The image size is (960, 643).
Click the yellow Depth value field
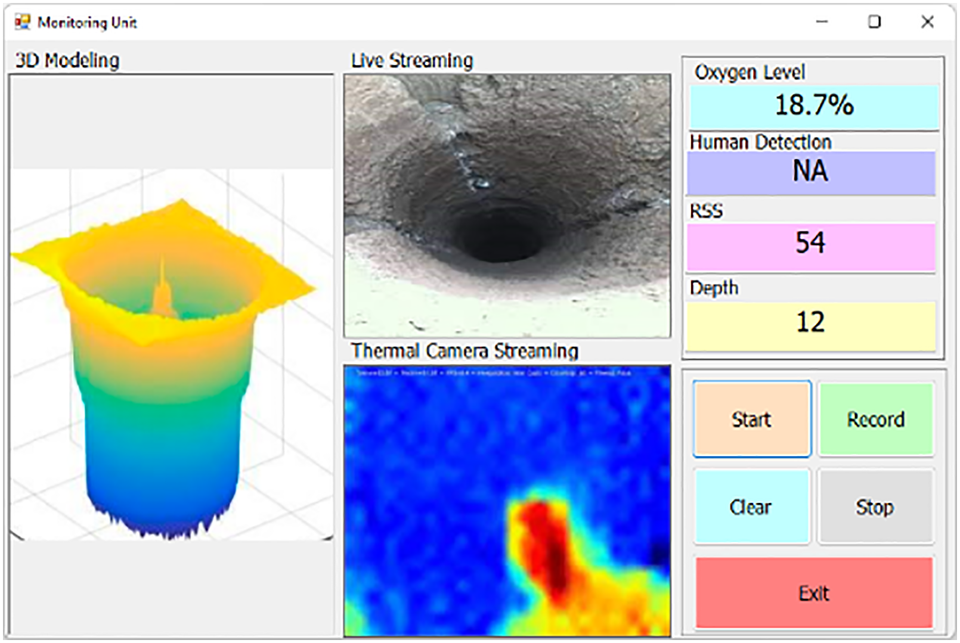pyautogui.click(x=810, y=324)
